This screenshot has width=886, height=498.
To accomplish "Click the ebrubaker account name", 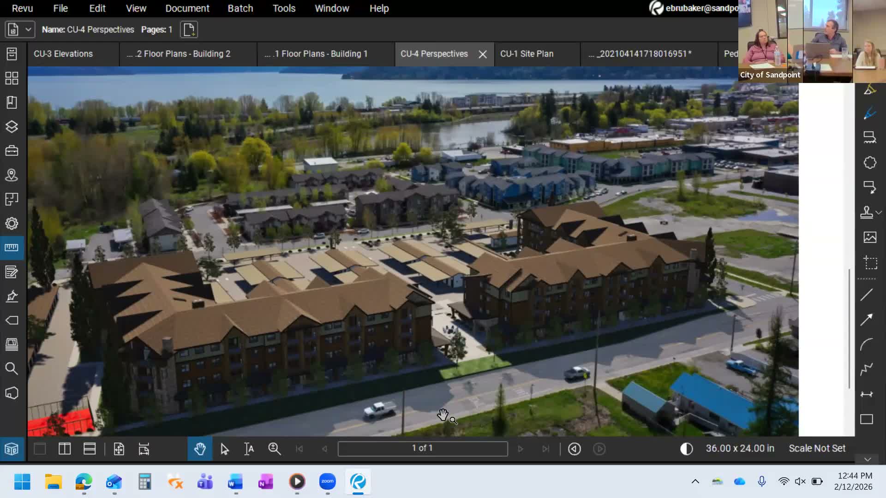I will point(697,8).
